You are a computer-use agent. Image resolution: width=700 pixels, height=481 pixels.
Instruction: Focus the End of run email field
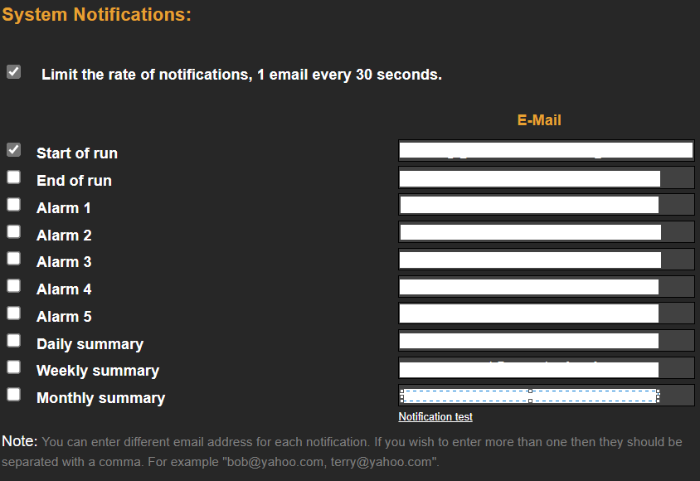529,178
